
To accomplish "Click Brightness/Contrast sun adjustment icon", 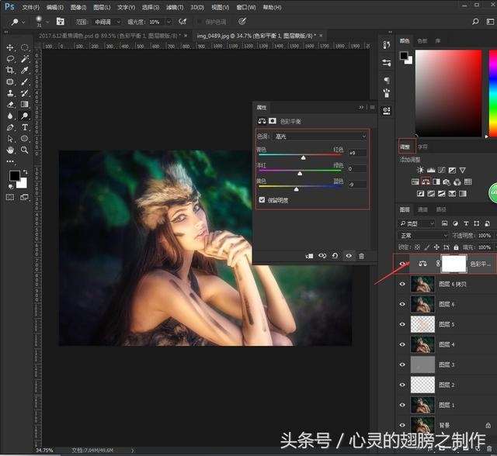I will pyautogui.click(x=420, y=171).
